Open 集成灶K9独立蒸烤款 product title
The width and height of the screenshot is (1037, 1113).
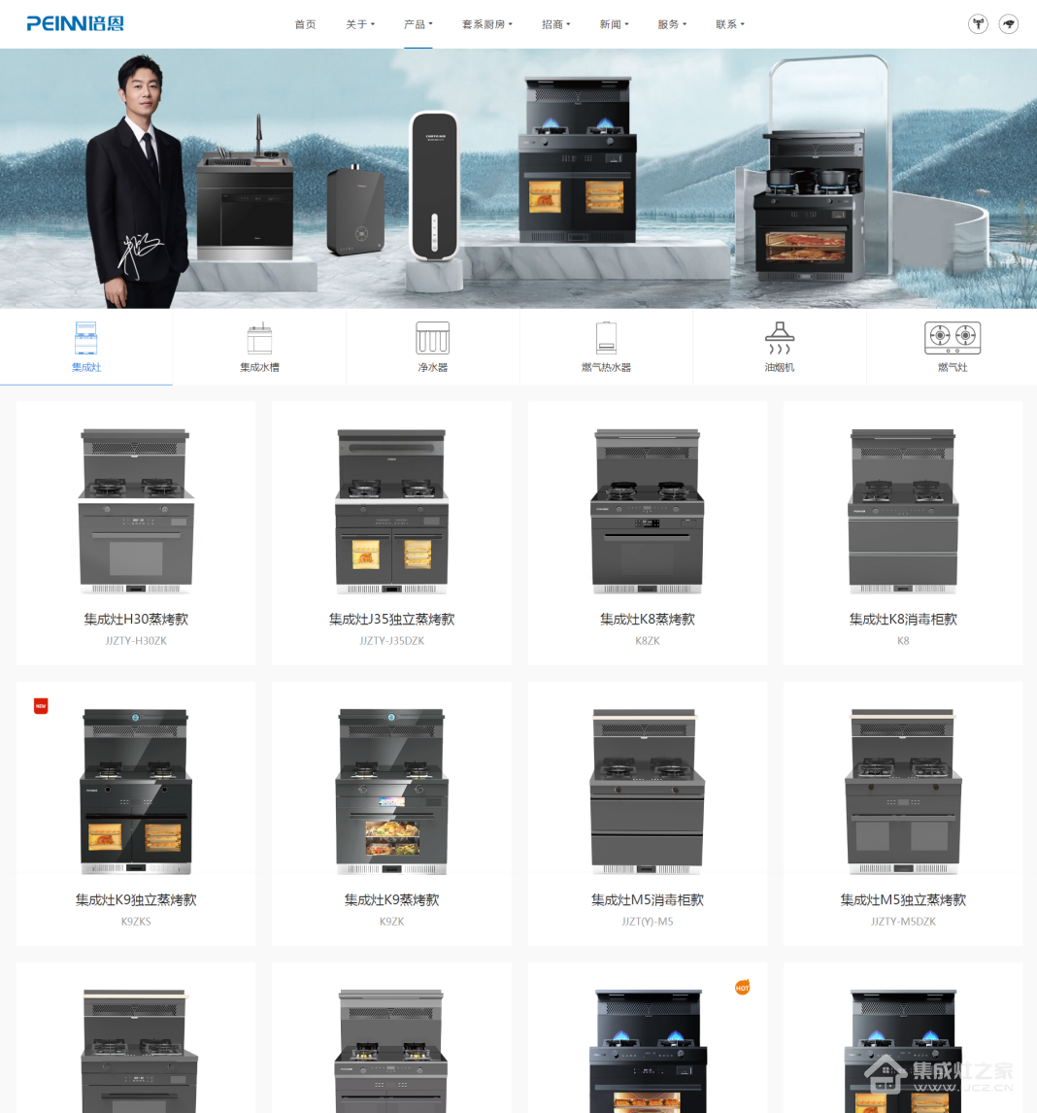136,900
